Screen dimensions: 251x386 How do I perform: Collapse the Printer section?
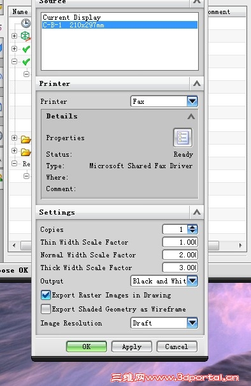tap(197, 83)
